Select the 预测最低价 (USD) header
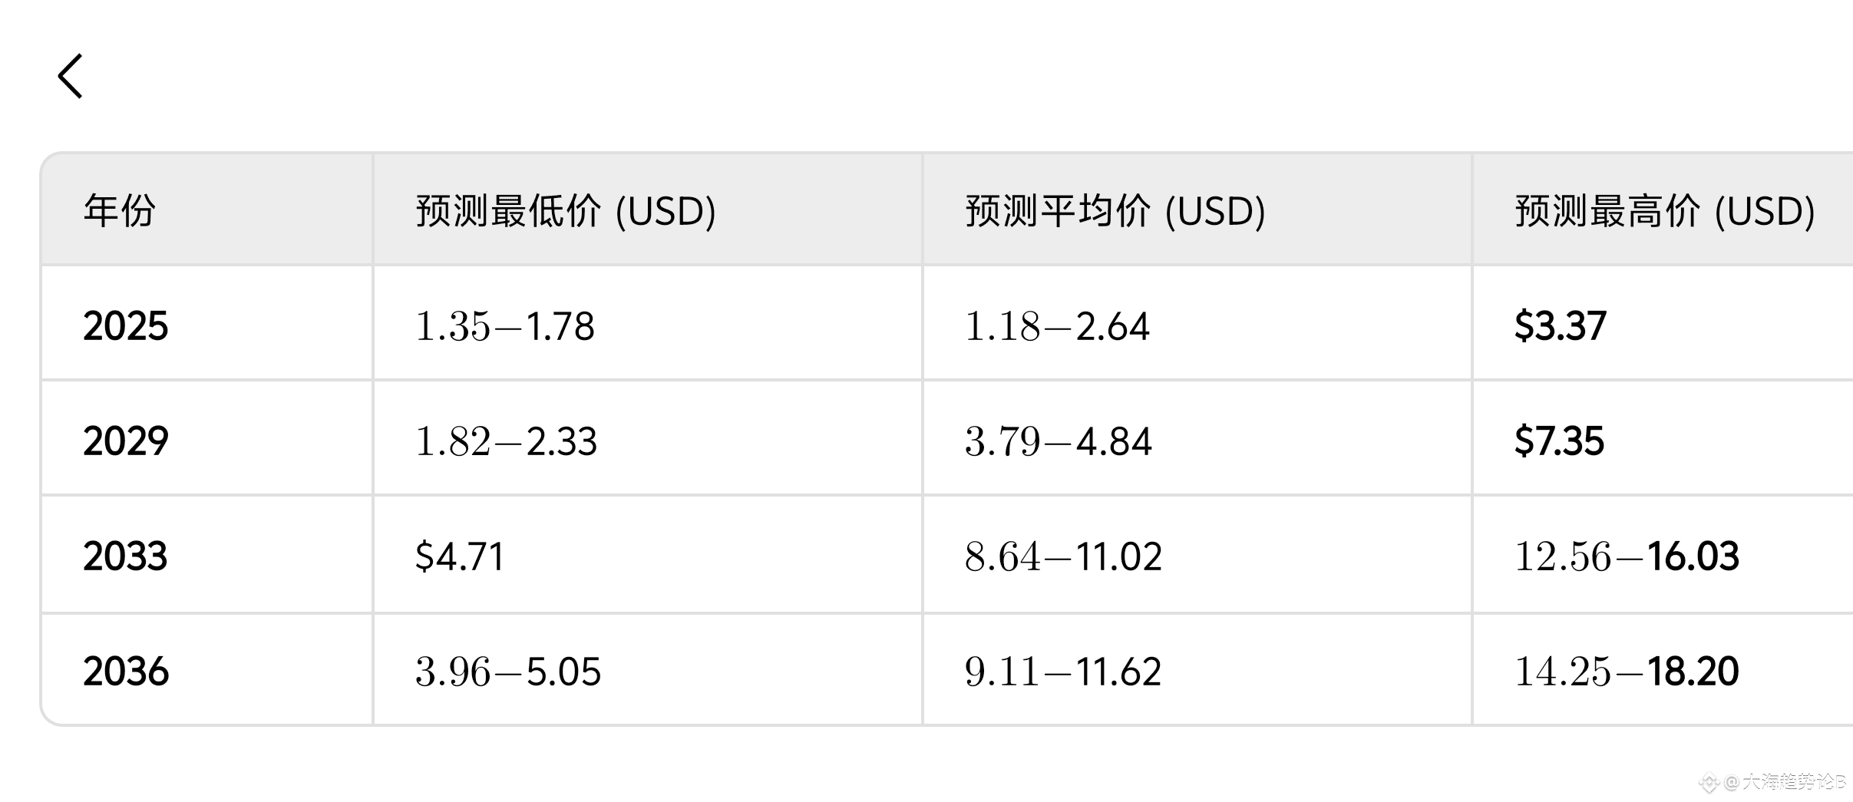This screenshot has height=802, width=1853. point(566,210)
